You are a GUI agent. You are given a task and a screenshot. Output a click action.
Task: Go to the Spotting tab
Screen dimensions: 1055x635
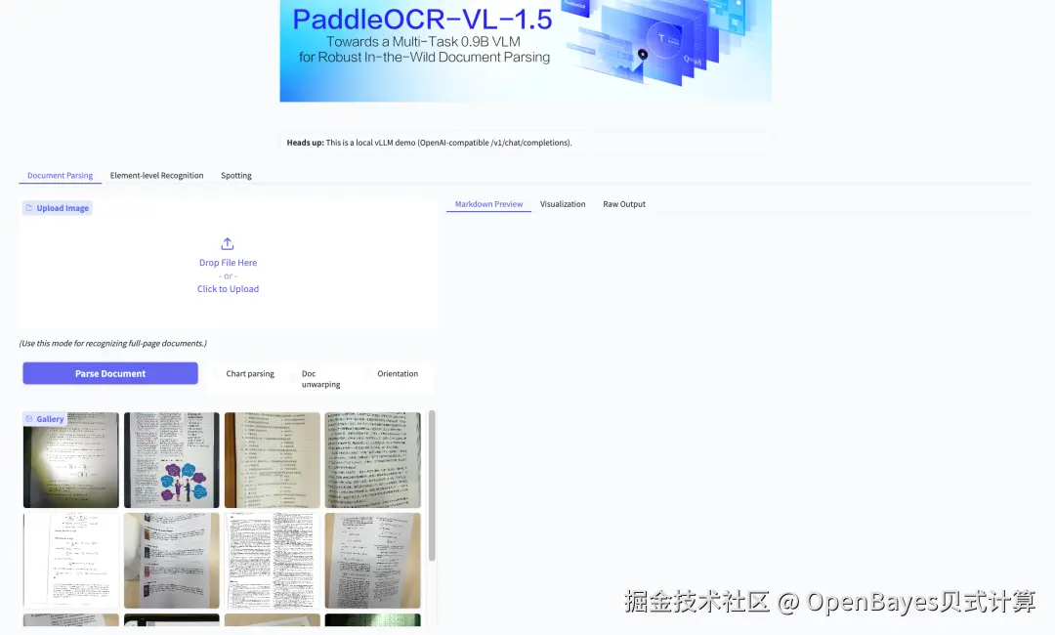pyautogui.click(x=236, y=175)
